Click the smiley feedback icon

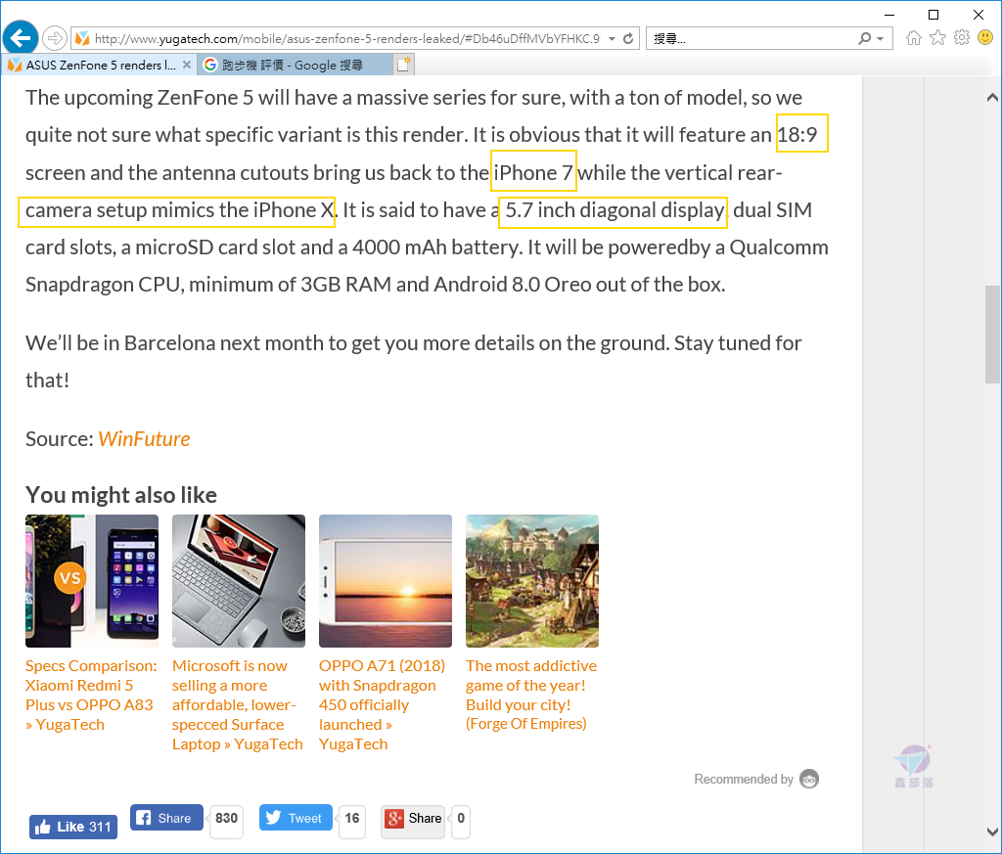pyautogui.click(x=985, y=38)
